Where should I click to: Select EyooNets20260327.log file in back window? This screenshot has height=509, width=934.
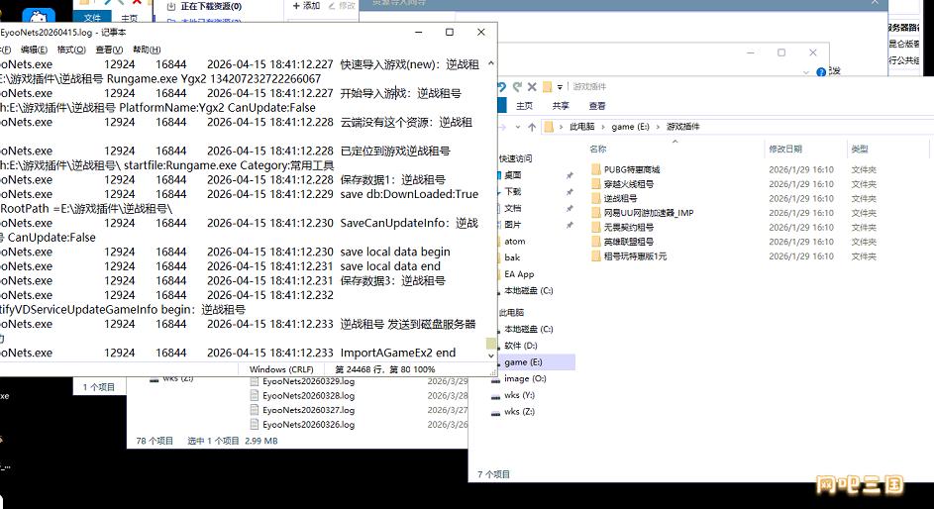[x=309, y=410]
